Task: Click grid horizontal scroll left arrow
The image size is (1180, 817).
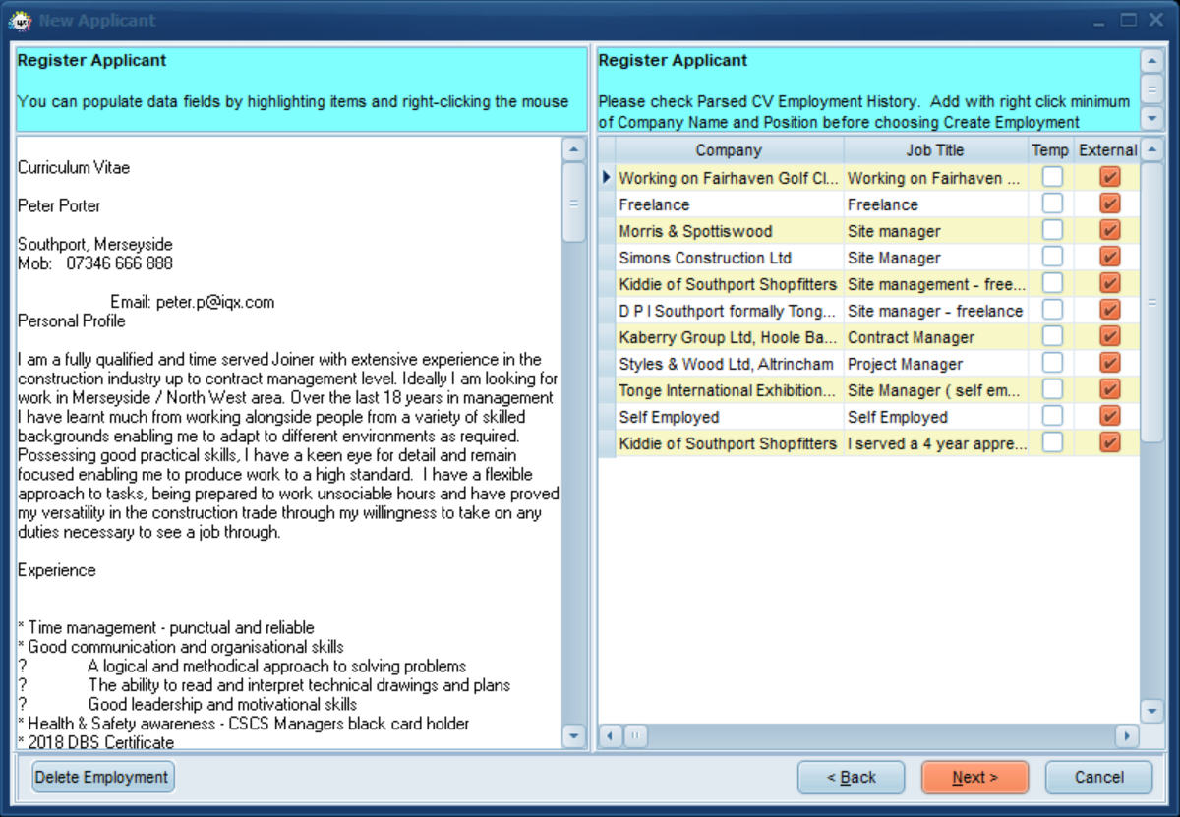Action: coord(611,735)
